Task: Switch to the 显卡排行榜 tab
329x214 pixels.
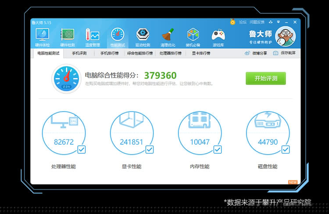Action: (x=201, y=53)
